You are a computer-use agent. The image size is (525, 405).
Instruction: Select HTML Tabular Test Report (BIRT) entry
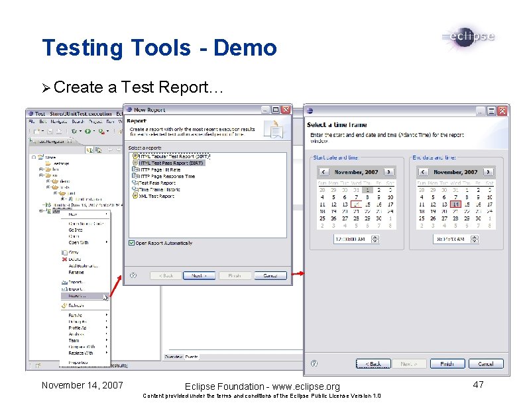[x=172, y=156]
